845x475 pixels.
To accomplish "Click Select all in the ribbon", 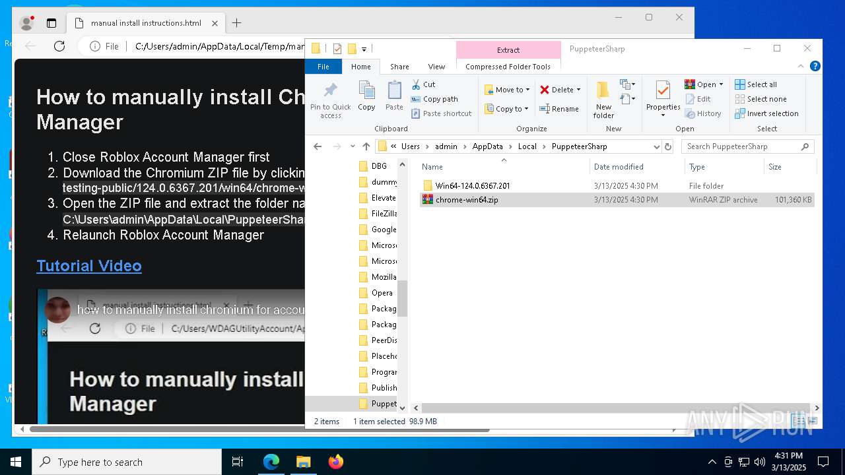I will [x=756, y=84].
